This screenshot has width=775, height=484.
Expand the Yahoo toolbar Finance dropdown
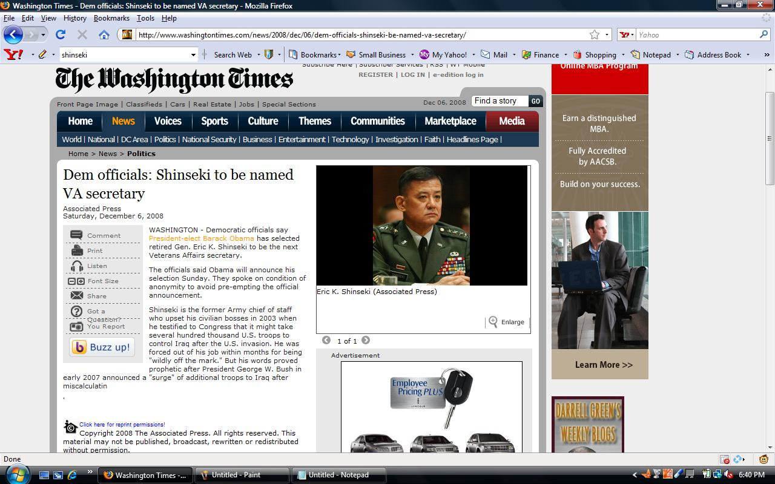(x=566, y=54)
